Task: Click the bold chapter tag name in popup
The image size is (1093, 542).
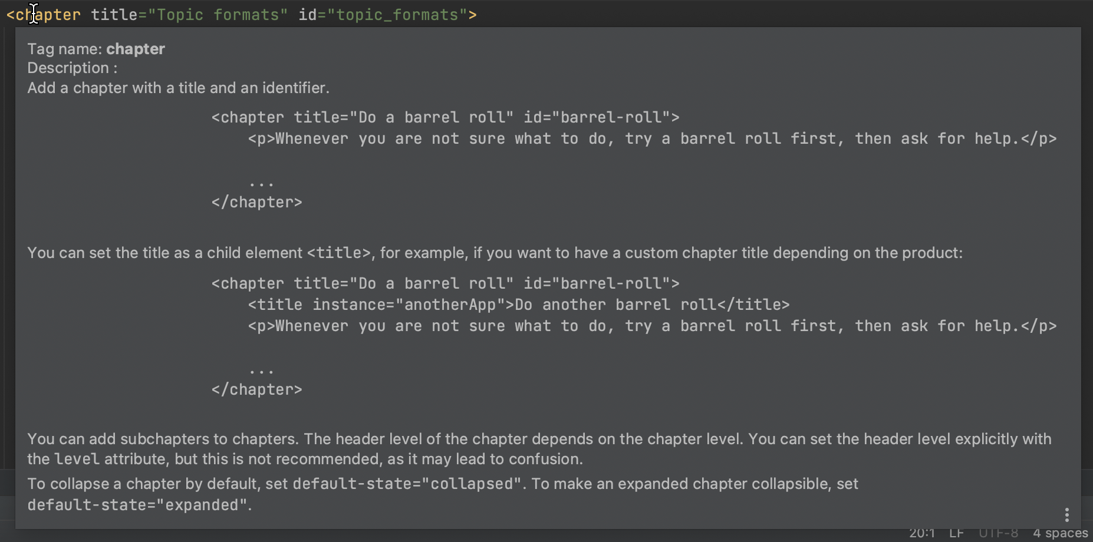Action: tap(135, 49)
